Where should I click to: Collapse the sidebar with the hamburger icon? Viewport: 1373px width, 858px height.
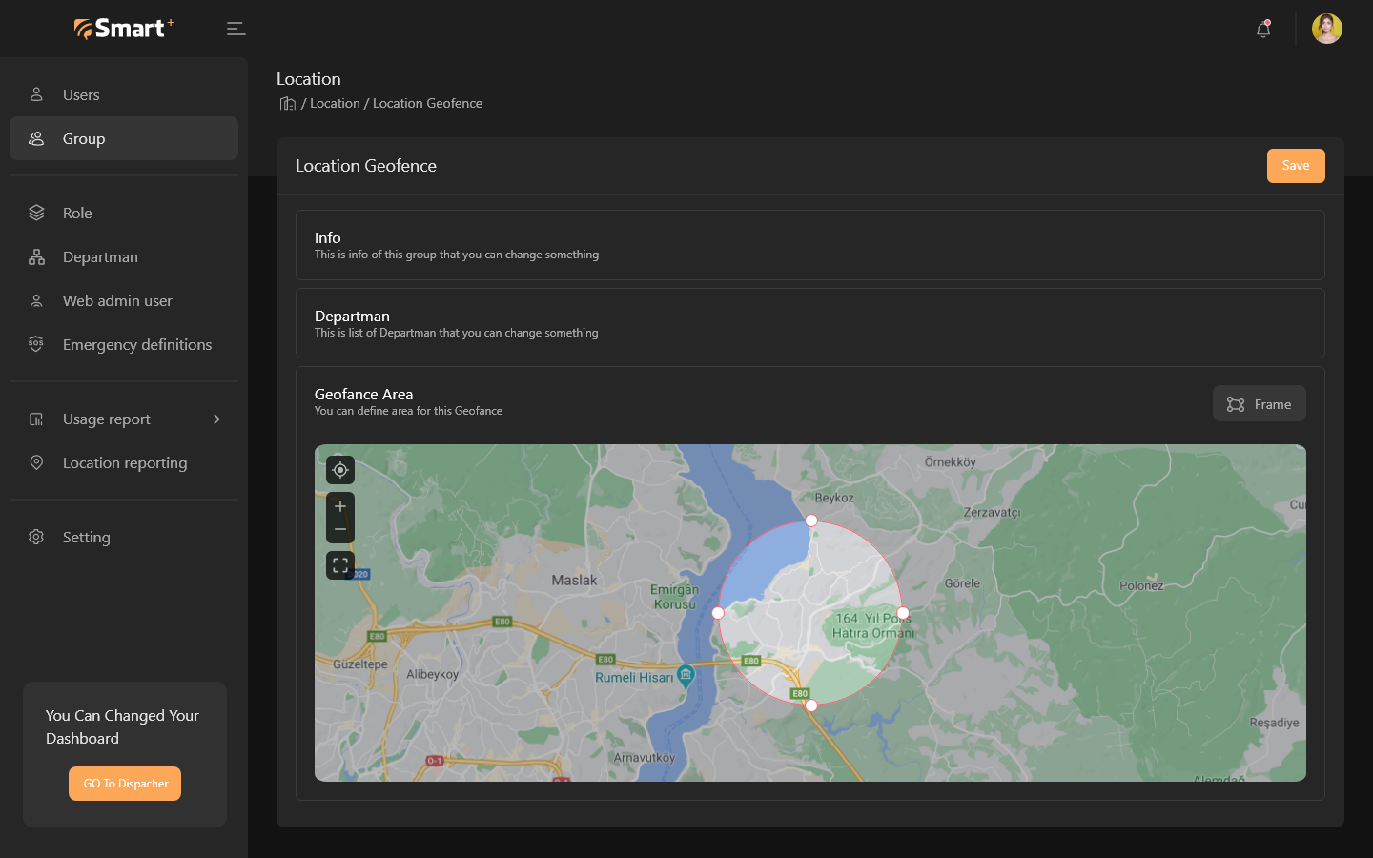(236, 29)
